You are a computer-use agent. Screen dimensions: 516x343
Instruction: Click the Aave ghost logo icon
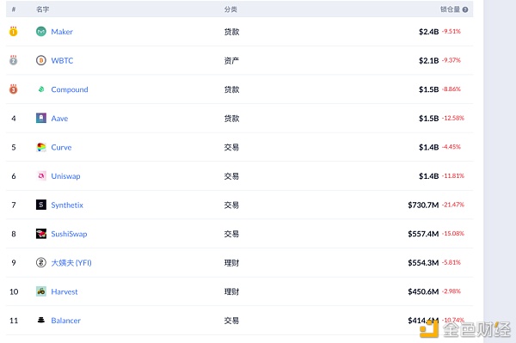coord(41,118)
